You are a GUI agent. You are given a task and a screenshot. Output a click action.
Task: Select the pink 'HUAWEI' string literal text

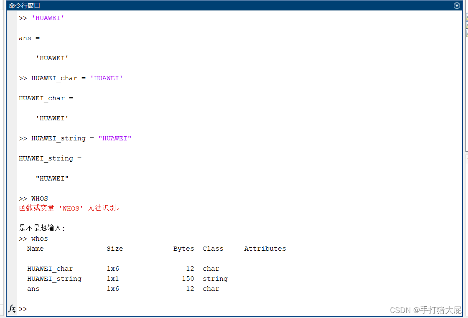48,18
